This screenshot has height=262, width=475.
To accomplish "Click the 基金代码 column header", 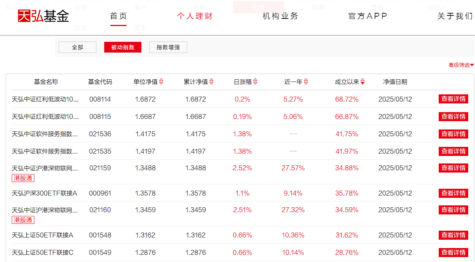I will 100,82.
